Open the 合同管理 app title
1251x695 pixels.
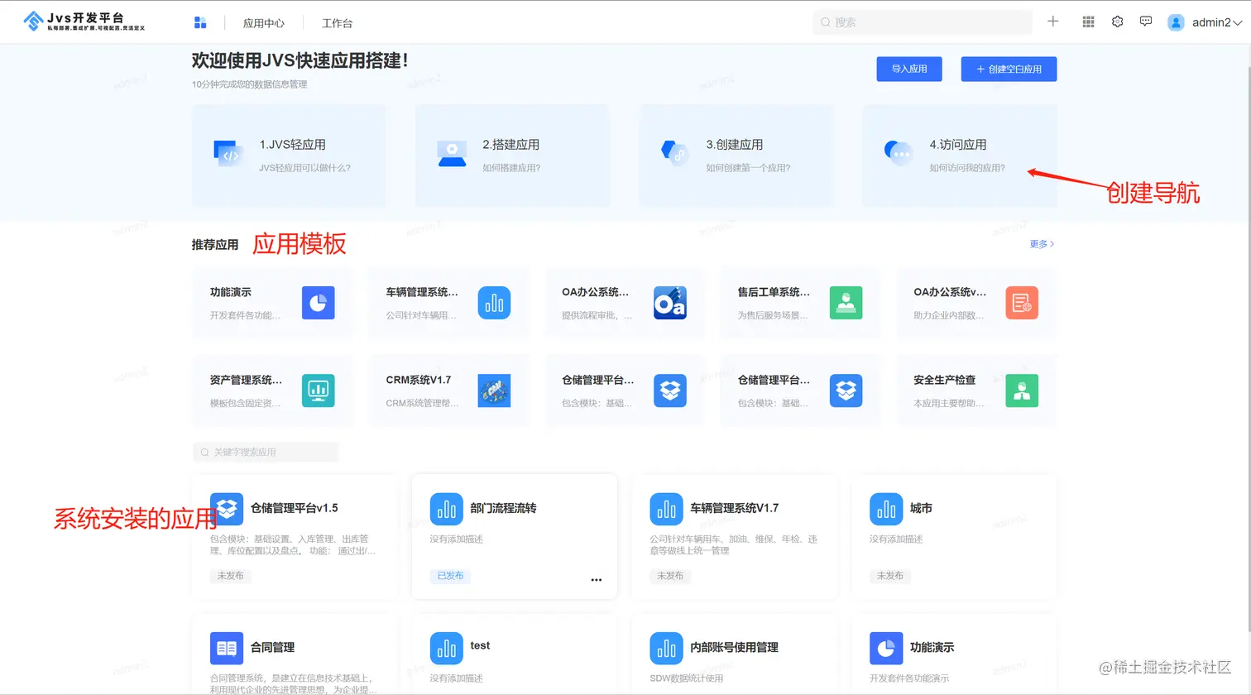coord(272,648)
